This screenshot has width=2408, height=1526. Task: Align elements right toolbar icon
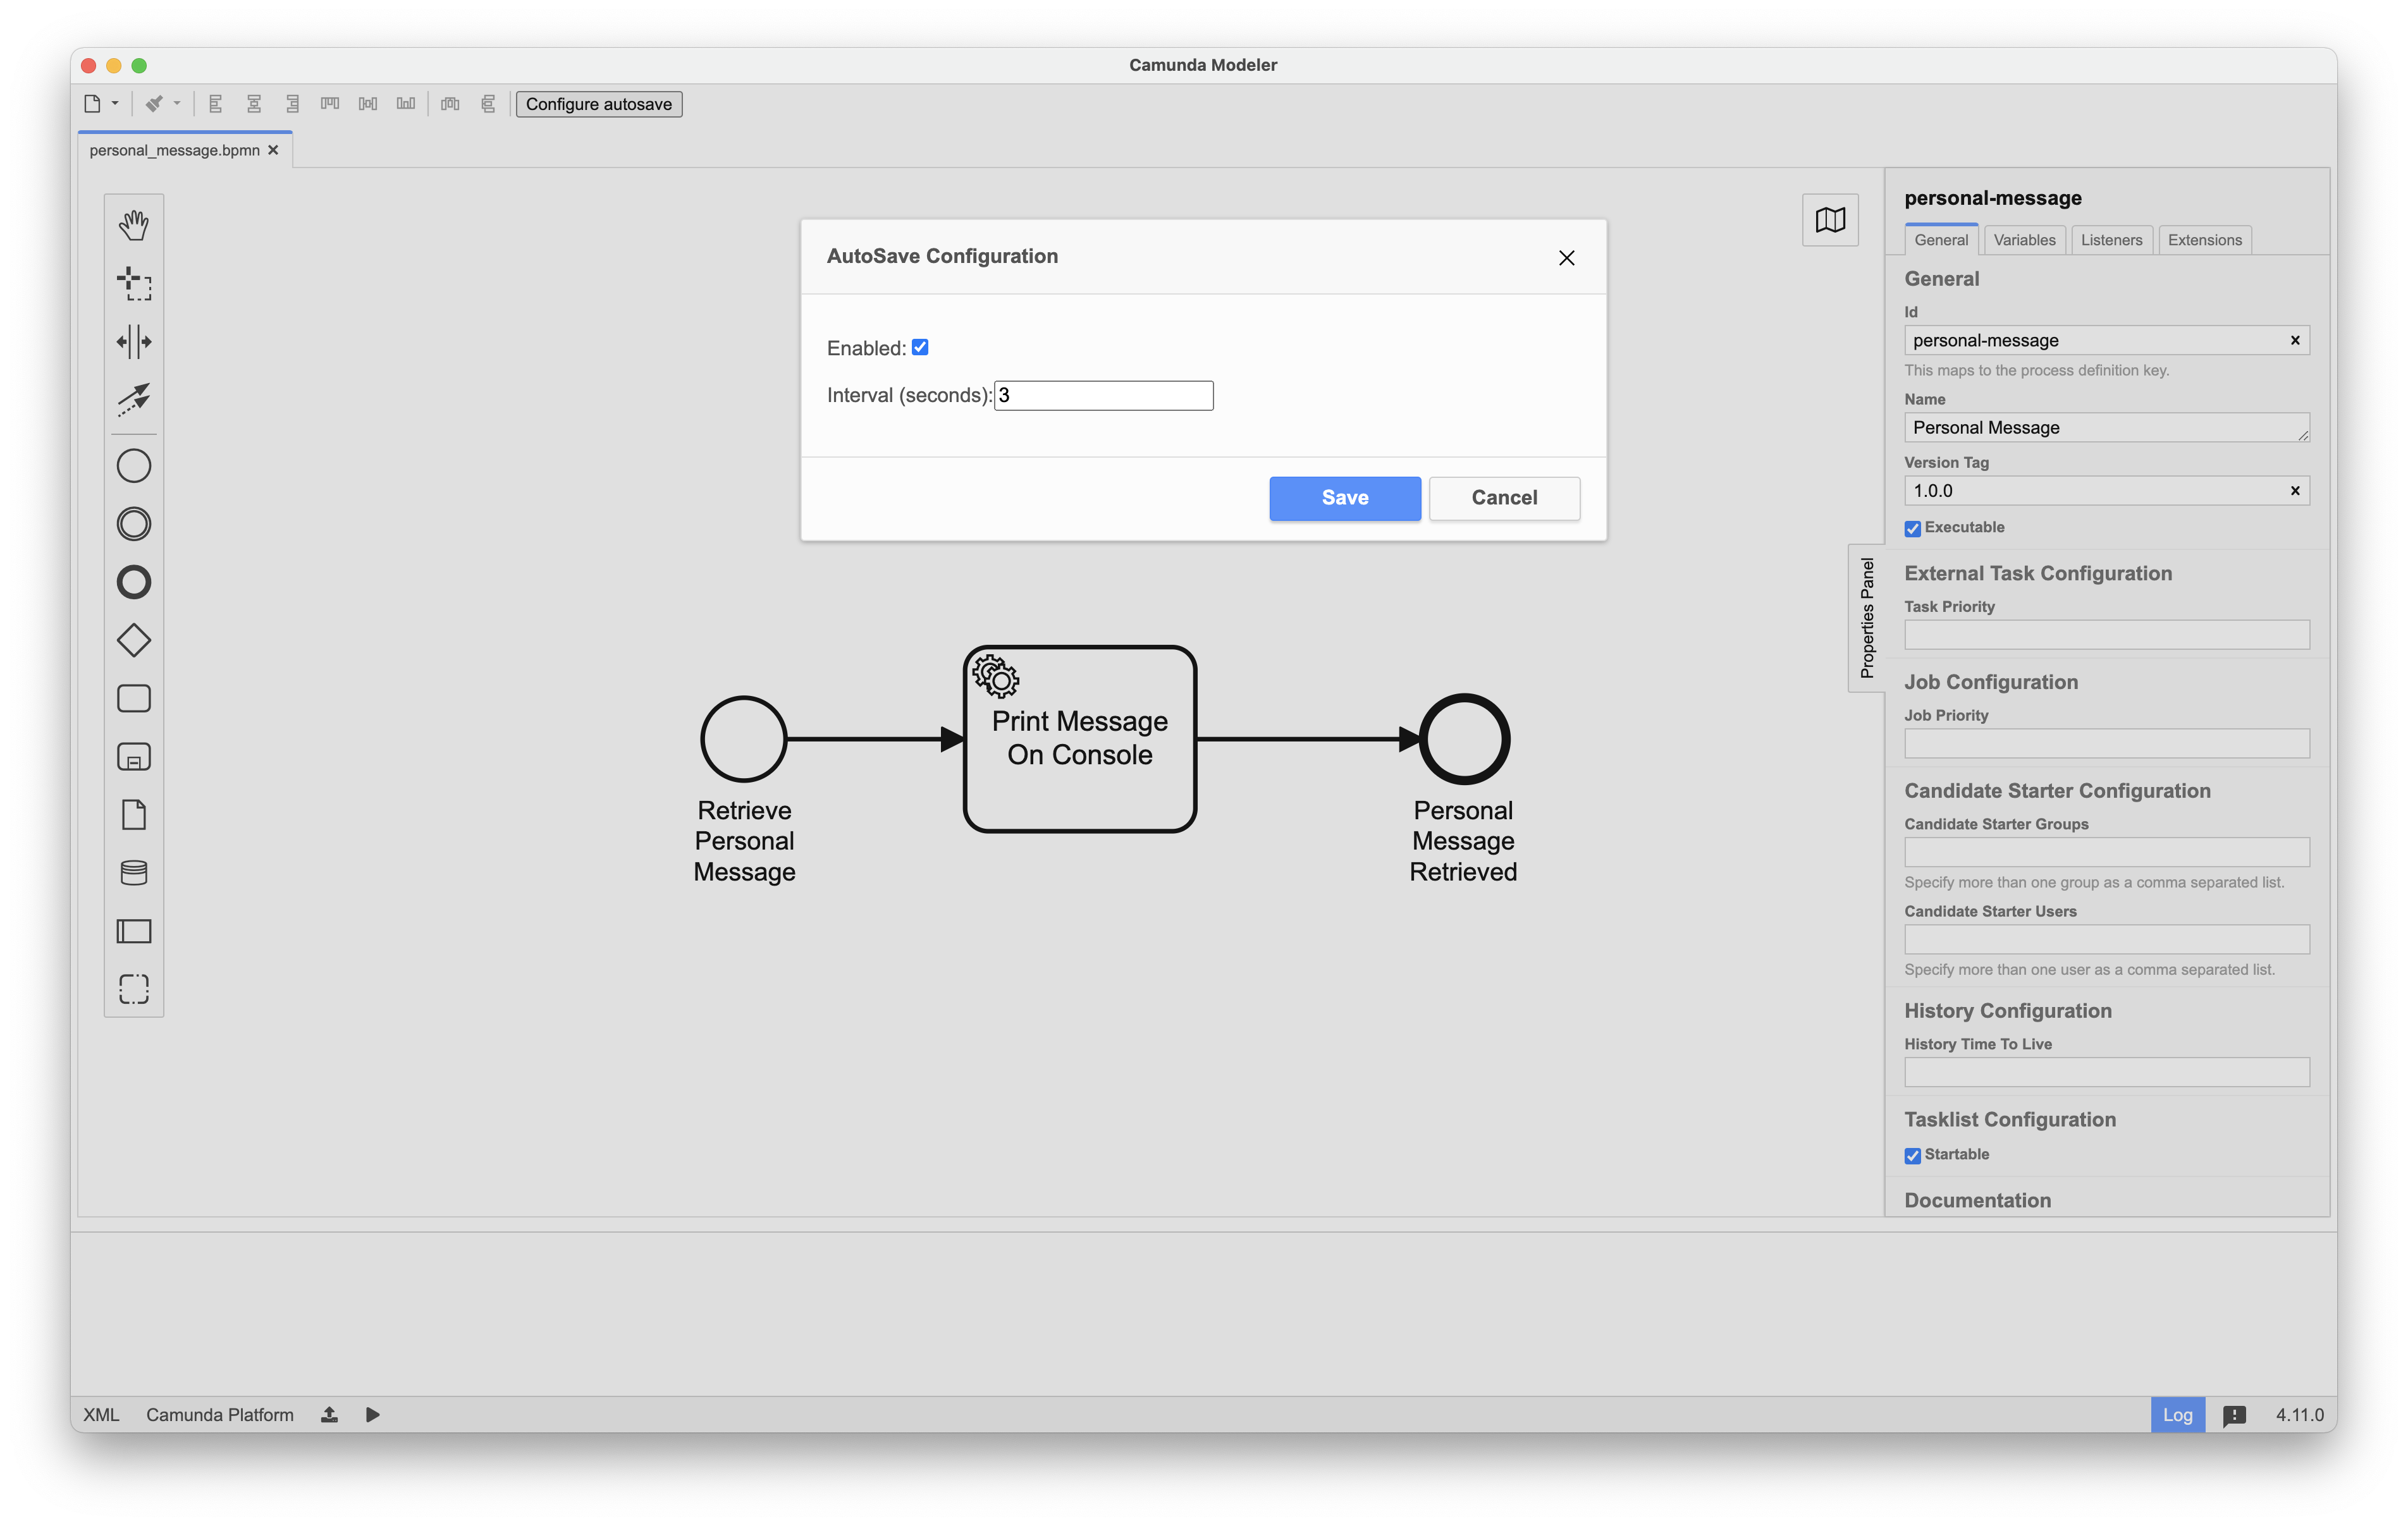point(292,103)
